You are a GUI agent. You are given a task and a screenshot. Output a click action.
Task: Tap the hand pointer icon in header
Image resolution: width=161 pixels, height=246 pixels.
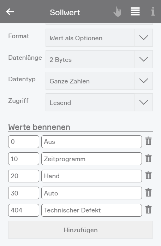pos(117,11)
